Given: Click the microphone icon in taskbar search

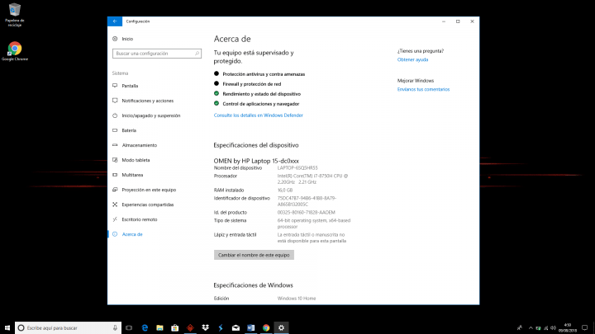Looking at the screenshot, I should pos(115,327).
